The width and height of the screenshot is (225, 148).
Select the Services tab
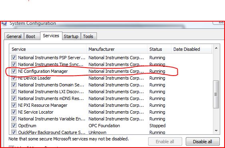(x=51, y=36)
